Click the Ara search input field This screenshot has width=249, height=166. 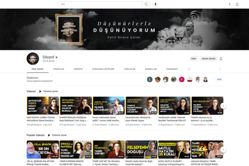coord(100,4)
